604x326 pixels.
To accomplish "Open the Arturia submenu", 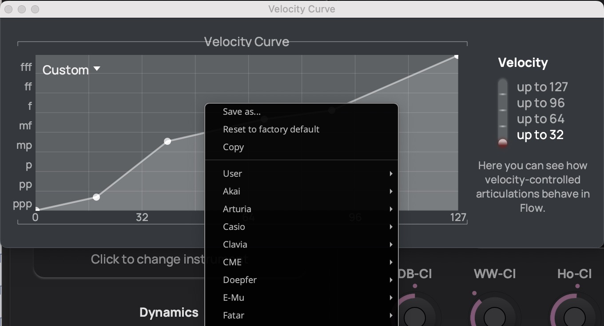I will (x=301, y=209).
